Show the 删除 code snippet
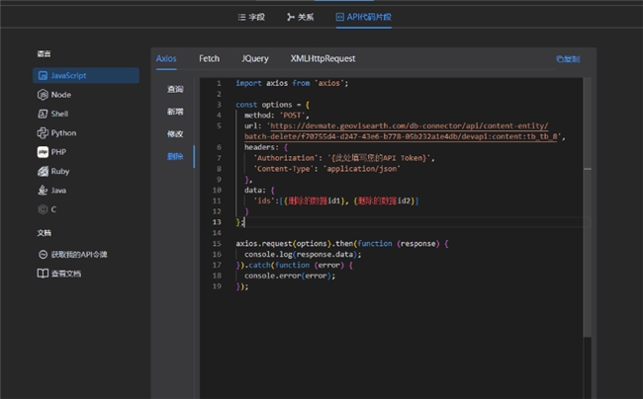 tap(175, 157)
